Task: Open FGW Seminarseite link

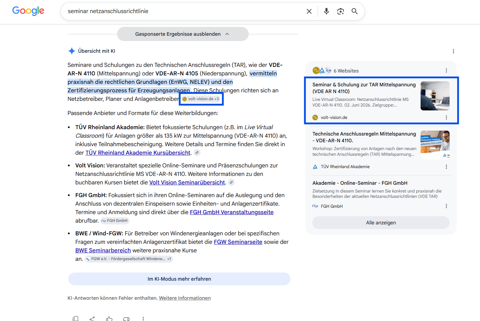Action: (x=238, y=242)
